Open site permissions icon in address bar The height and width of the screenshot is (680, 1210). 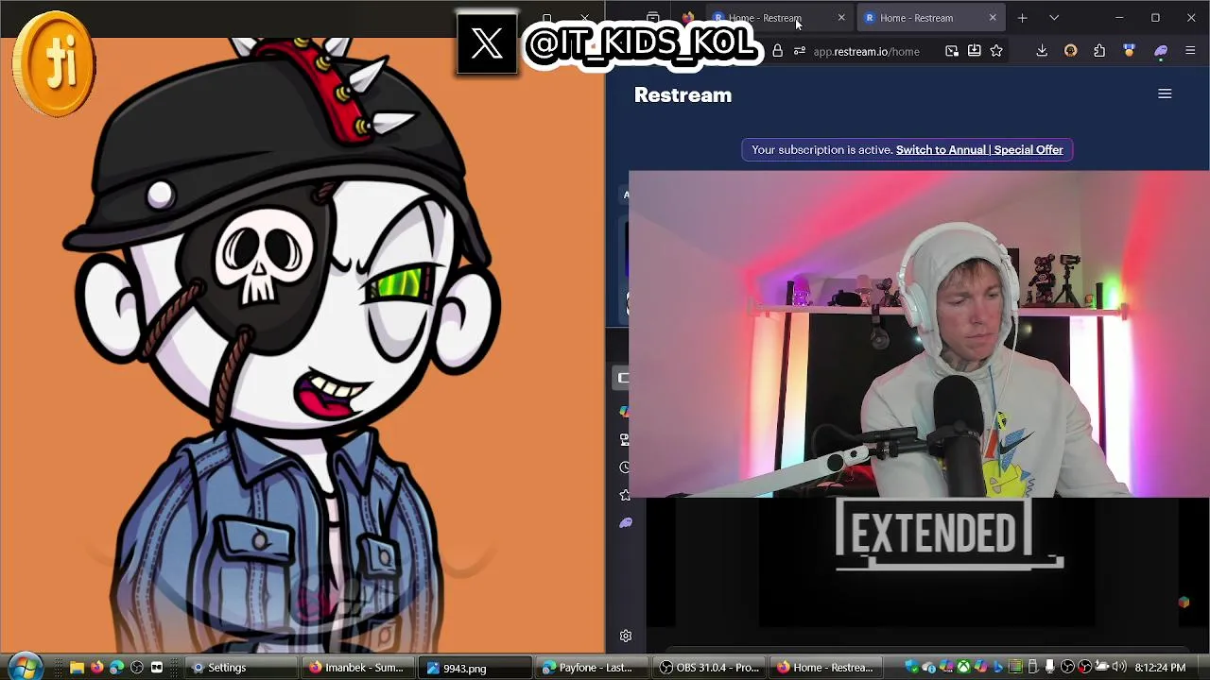pyautogui.click(x=800, y=51)
